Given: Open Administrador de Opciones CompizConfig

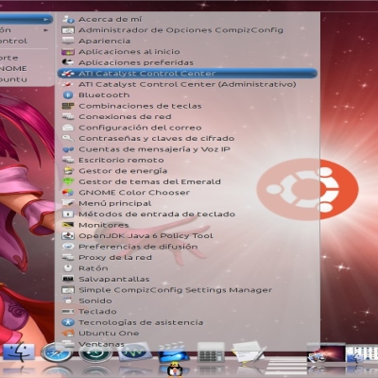Looking at the screenshot, I should pyautogui.click(x=187, y=30).
